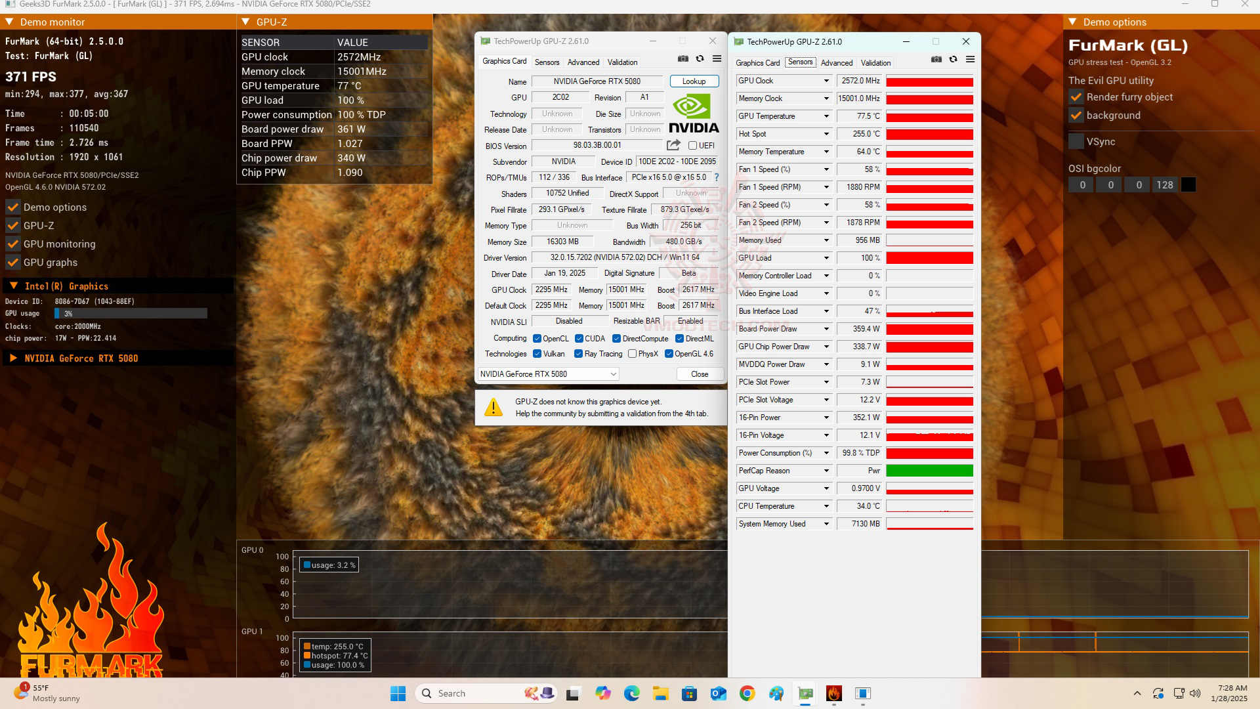Image resolution: width=1260 pixels, height=709 pixels.
Task: Click the Lookup button
Action: coord(694,81)
